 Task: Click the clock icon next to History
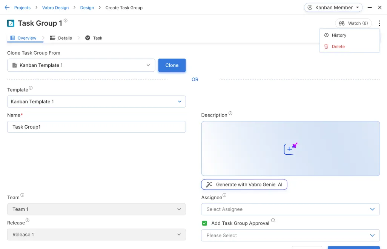(326, 35)
